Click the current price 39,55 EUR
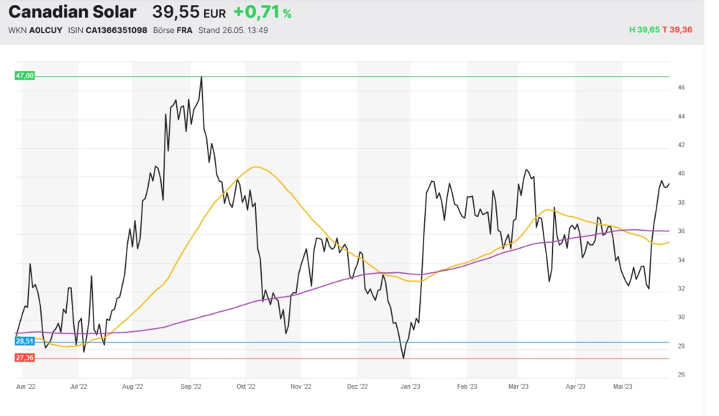 188,13
